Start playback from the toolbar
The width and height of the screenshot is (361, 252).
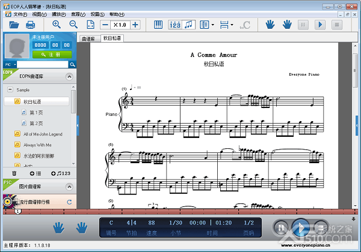tap(320, 25)
